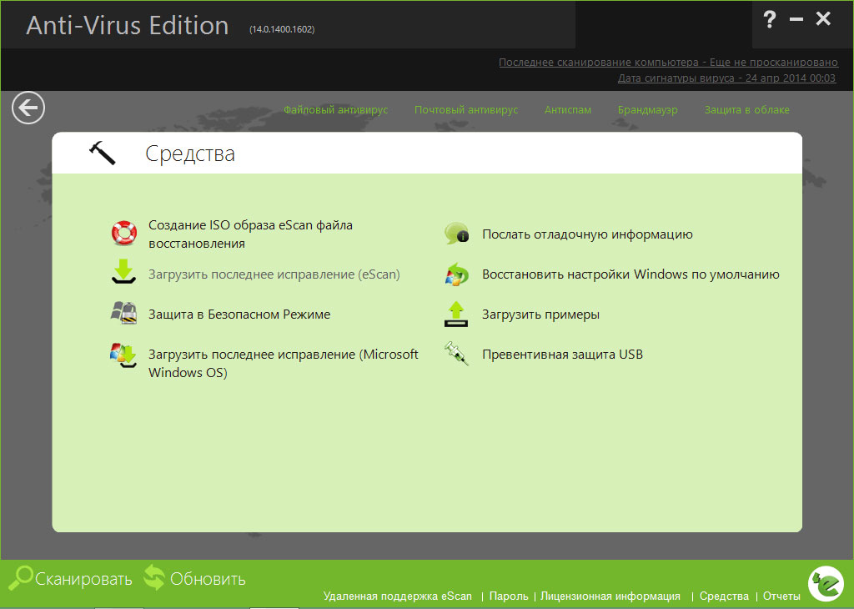Go to Защита в облаке
Viewport: 854px width, 609px height.
pos(746,110)
